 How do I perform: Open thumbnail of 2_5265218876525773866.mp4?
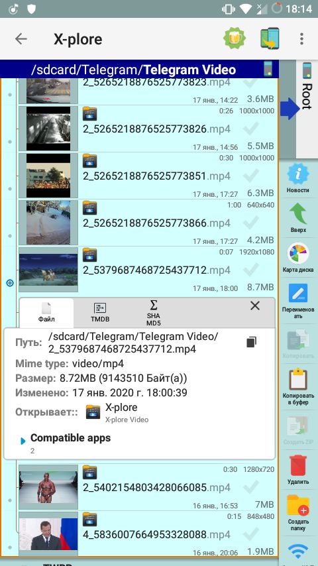[x=48, y=223]
